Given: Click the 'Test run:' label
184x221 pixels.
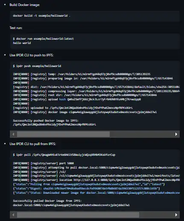Looking at the screenshot, I should coord(16,28).
